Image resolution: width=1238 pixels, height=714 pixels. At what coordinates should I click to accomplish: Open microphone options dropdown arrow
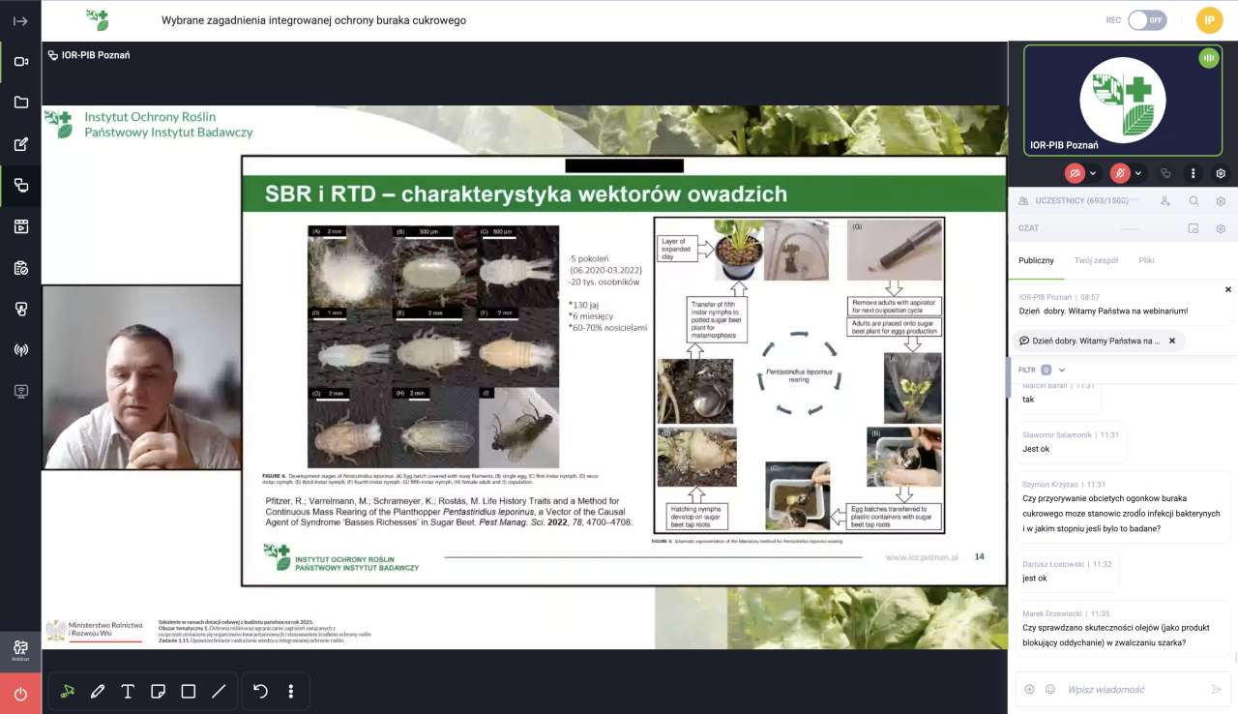pos(1138,173)
